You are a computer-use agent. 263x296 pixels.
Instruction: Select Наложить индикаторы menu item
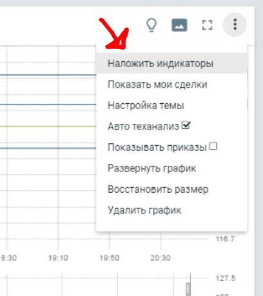(x=171, y=63)
